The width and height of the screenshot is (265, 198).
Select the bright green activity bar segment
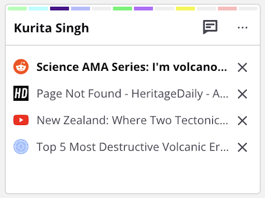tap(122, 8)
